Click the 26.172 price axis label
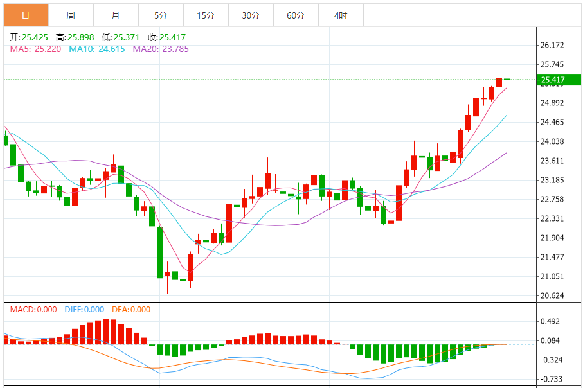This screenshot has width=585, height=388. (x=553, y=46)
